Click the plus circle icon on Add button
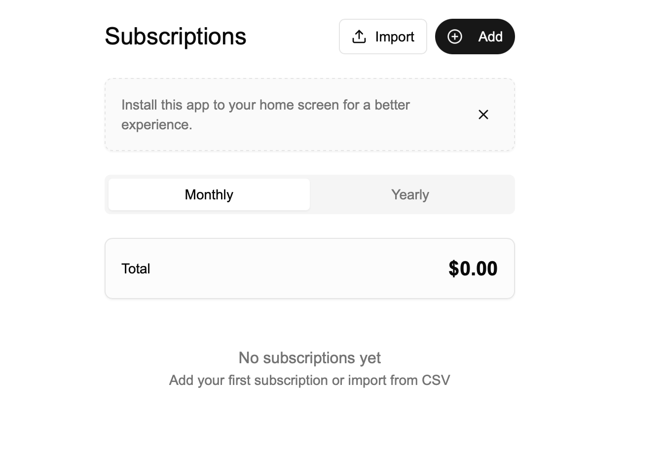The height and width of the screenshot is (458, 664). 454,37
